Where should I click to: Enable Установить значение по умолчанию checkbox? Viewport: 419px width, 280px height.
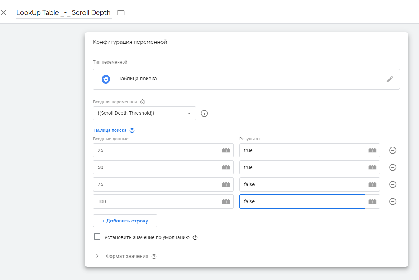tap(97, 237)
